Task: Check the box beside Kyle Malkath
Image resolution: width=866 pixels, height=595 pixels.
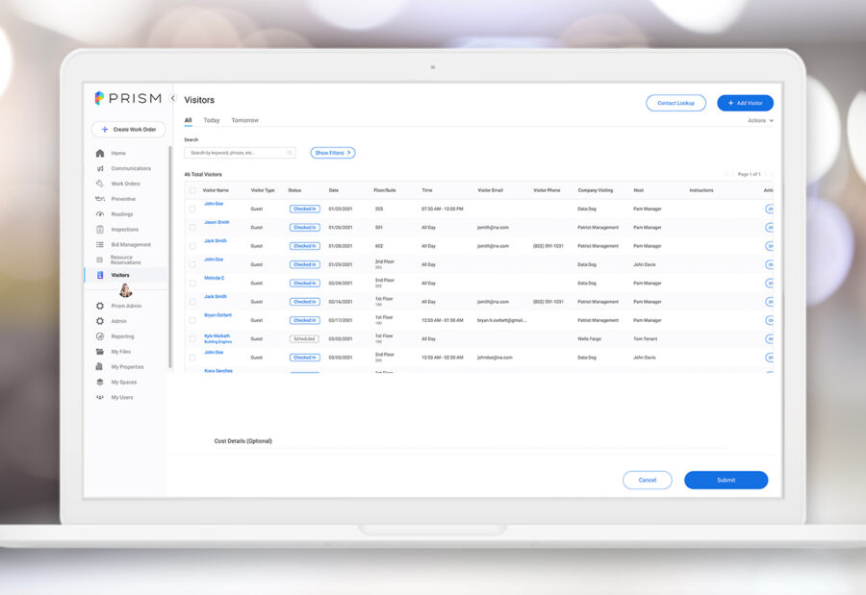Action: click(x=192, y=338)
